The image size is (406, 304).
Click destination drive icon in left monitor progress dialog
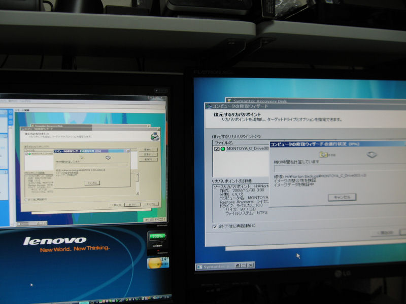pyautogui.click(x=108, y=158)
